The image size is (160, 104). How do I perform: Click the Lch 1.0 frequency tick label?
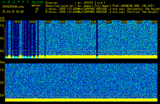[2, 26]
